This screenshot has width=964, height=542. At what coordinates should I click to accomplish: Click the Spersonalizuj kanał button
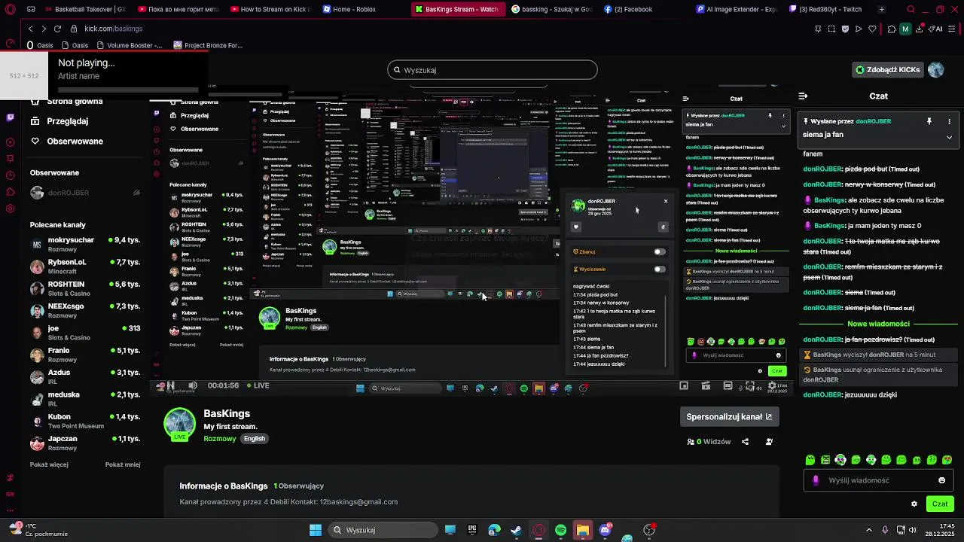[x=729, y=416]
